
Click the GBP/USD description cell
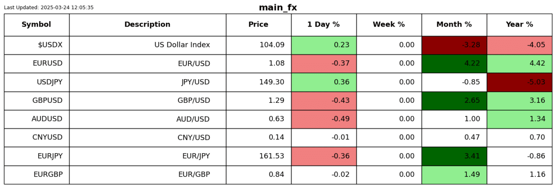pos(147,100)
